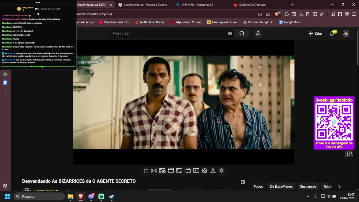This screenshot has height=202, width=359.
Task: Click the transcript icon near the video title
Action: coord(243,182)
